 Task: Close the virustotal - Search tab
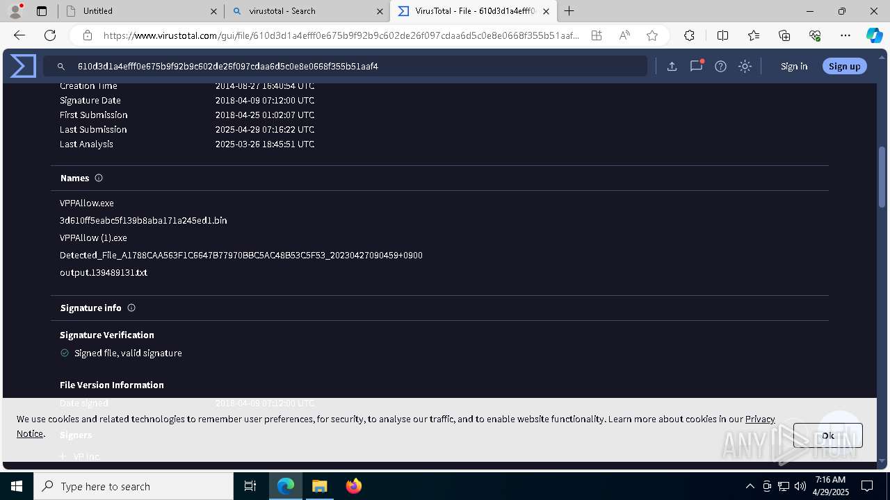380,11
